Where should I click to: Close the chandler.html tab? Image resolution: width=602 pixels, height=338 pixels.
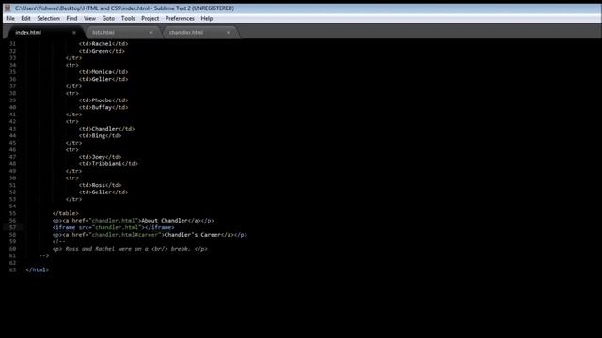click(228, 33)
